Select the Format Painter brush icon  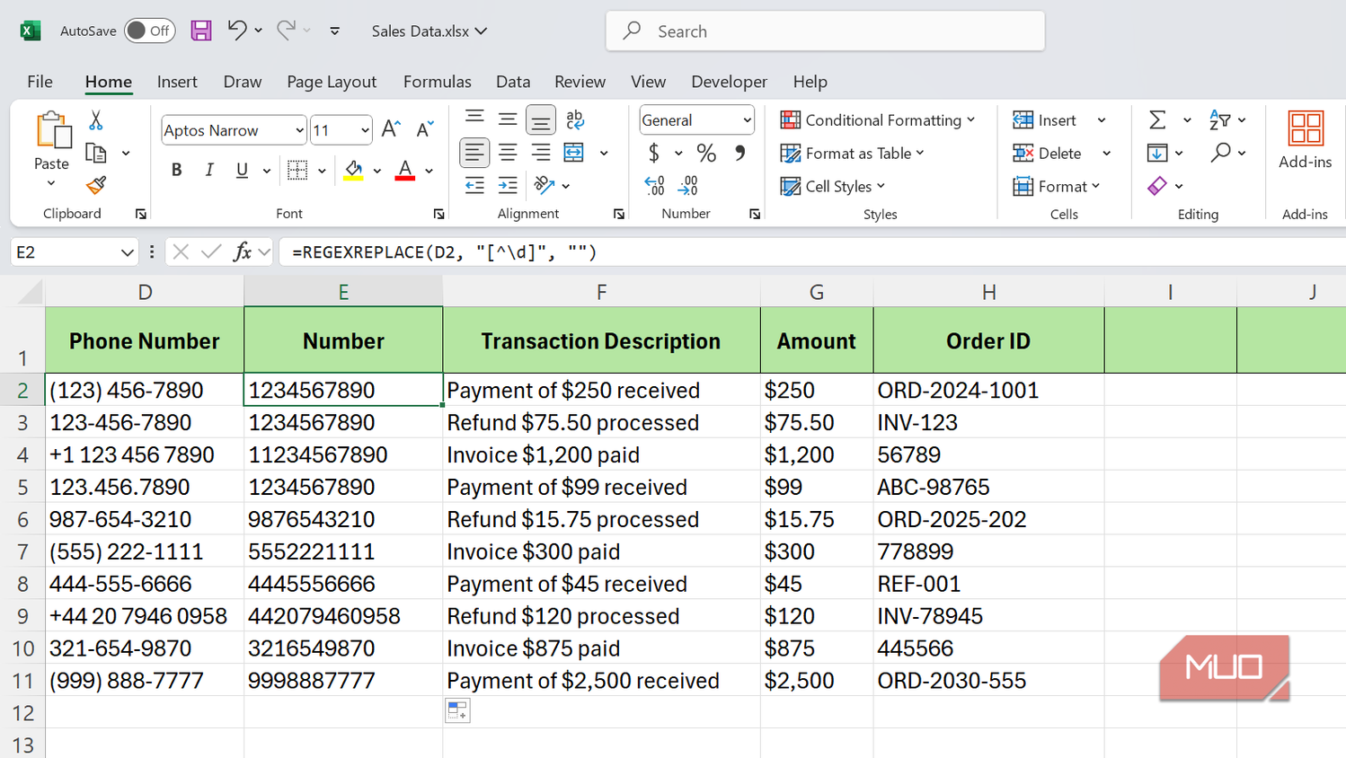[x=96, y=185]
